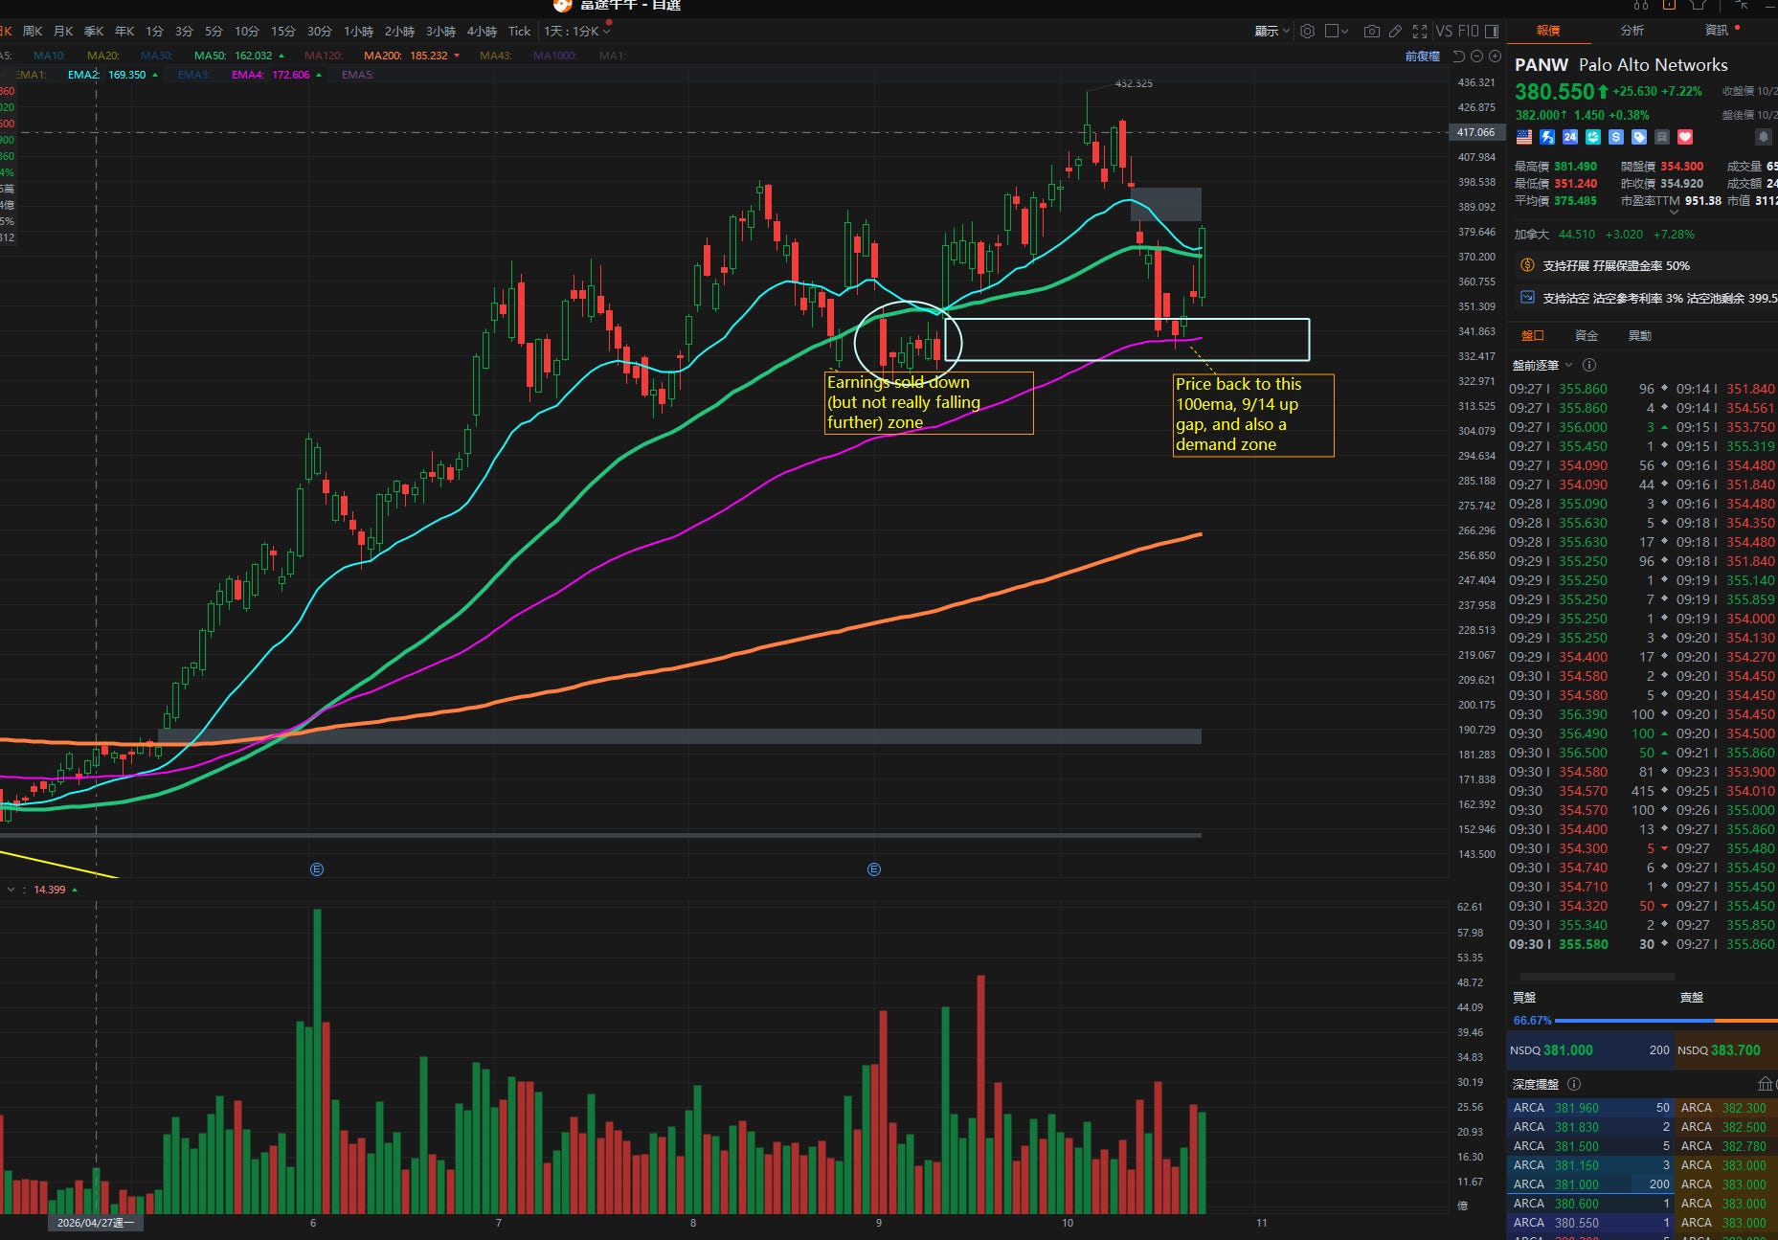Toggle MA200 indicator arrow
The height and width of the screenshot is (1240, 1778).
tap(457, 56)
